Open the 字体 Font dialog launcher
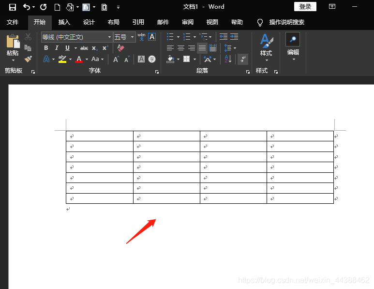 click(x=157, y=72)
